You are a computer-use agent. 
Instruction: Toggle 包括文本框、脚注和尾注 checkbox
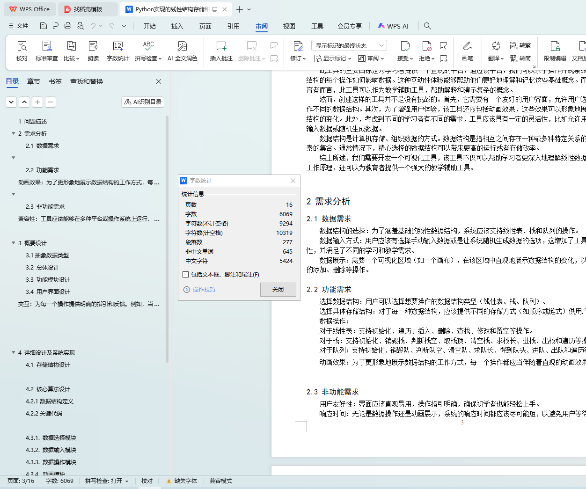tap(186, 275)
